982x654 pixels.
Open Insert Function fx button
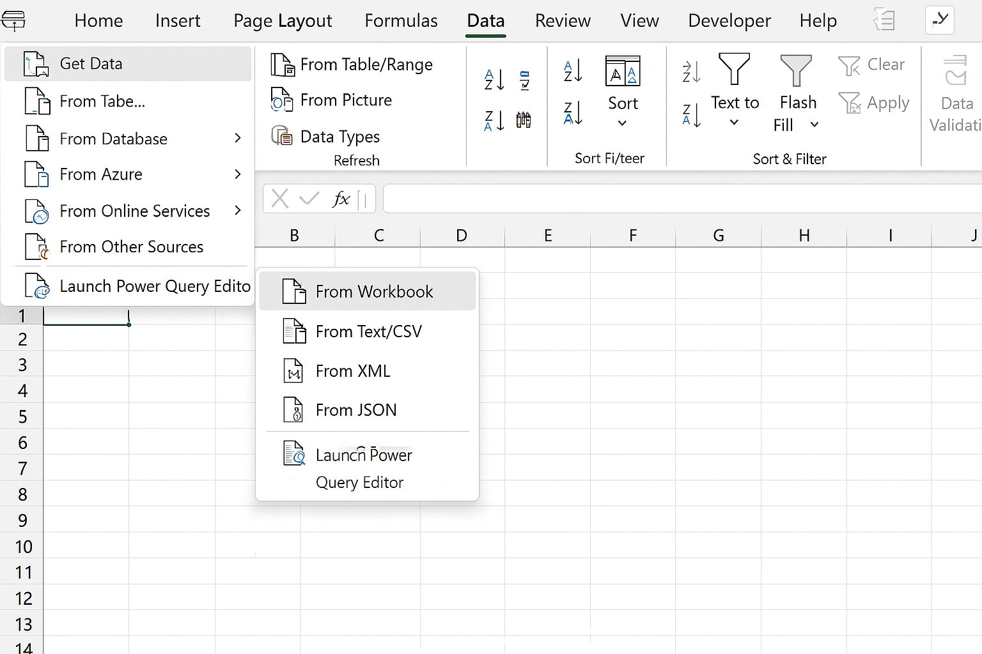point(341,199)
